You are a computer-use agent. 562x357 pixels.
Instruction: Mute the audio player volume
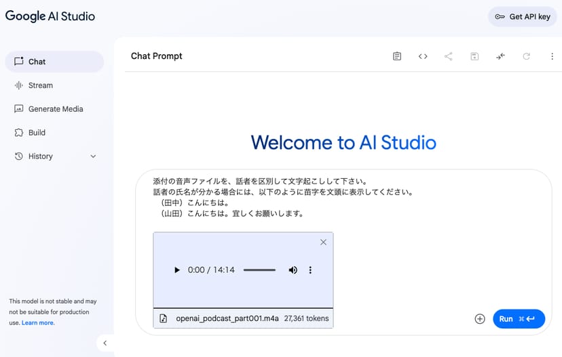tap(293, 270)
